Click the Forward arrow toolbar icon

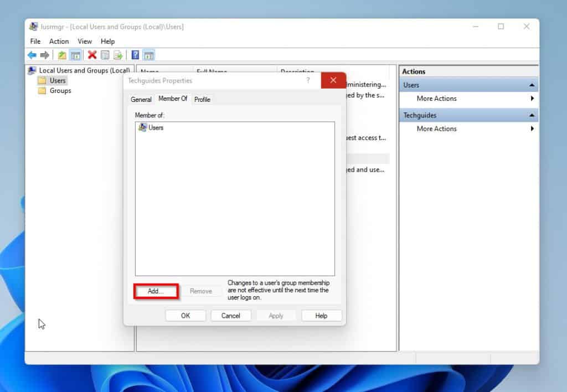[44, 55]
